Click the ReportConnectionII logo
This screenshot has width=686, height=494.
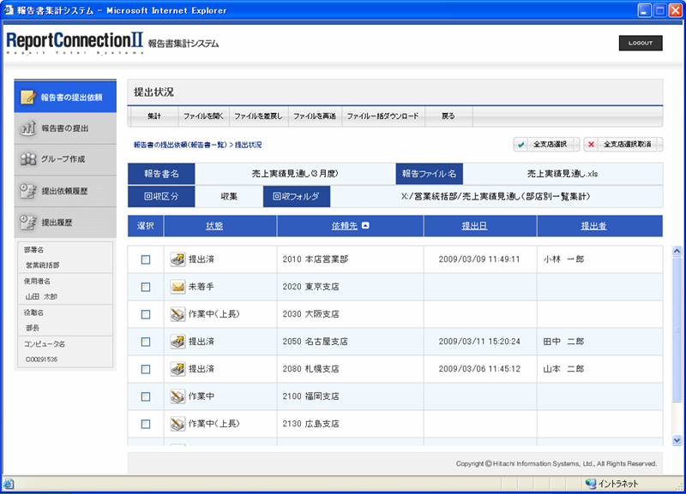[75, 43]
